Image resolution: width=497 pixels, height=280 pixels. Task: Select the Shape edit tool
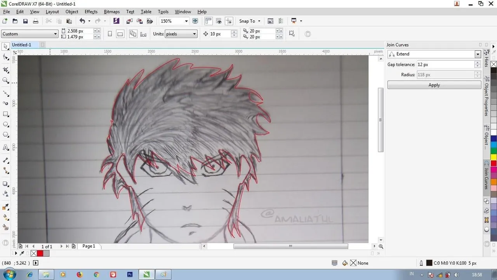5,58
